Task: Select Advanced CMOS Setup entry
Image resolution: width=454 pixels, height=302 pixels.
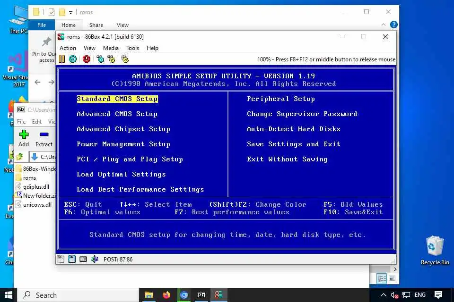Action: tap(117, 114)
